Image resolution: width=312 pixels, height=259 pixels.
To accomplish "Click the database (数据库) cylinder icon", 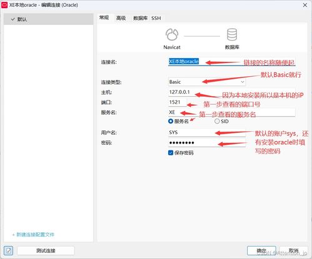I will [x=232, y=34].
